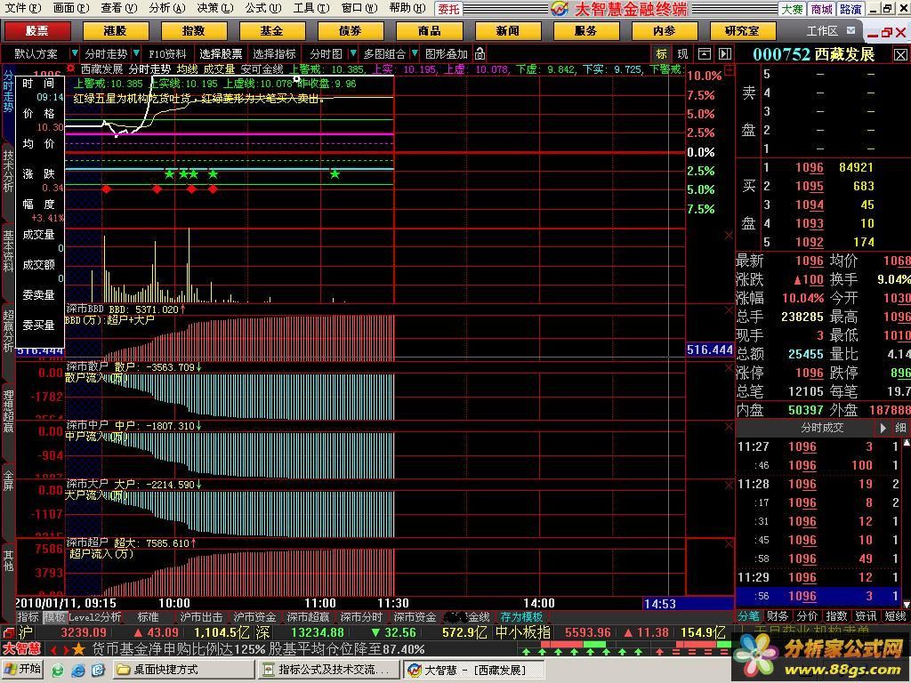Click the 大赛 button in title bar
Viewport: 911px width, 683px height.
[x=792, y=9]
